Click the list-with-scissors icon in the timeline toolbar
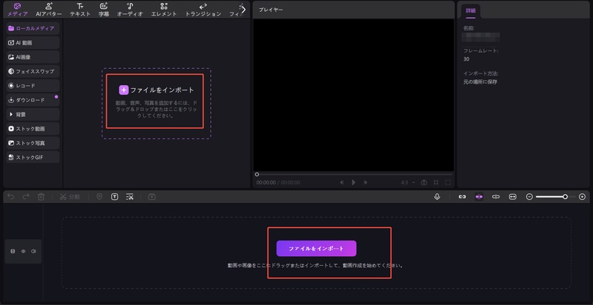The image size is (593, 305). pos(130,197)
